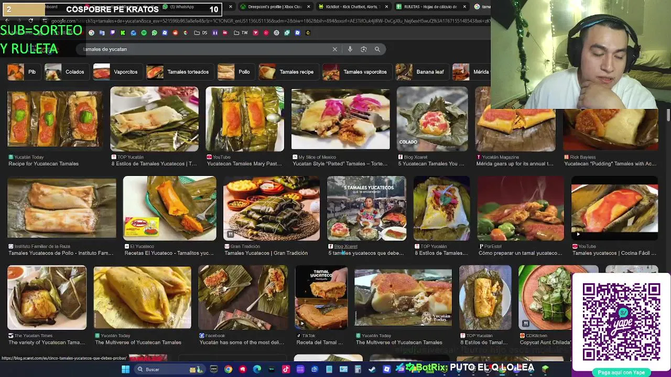Click the taskbar 'Buscar' search box
This screenshot has width=671, height=377.
pos(169,370)
